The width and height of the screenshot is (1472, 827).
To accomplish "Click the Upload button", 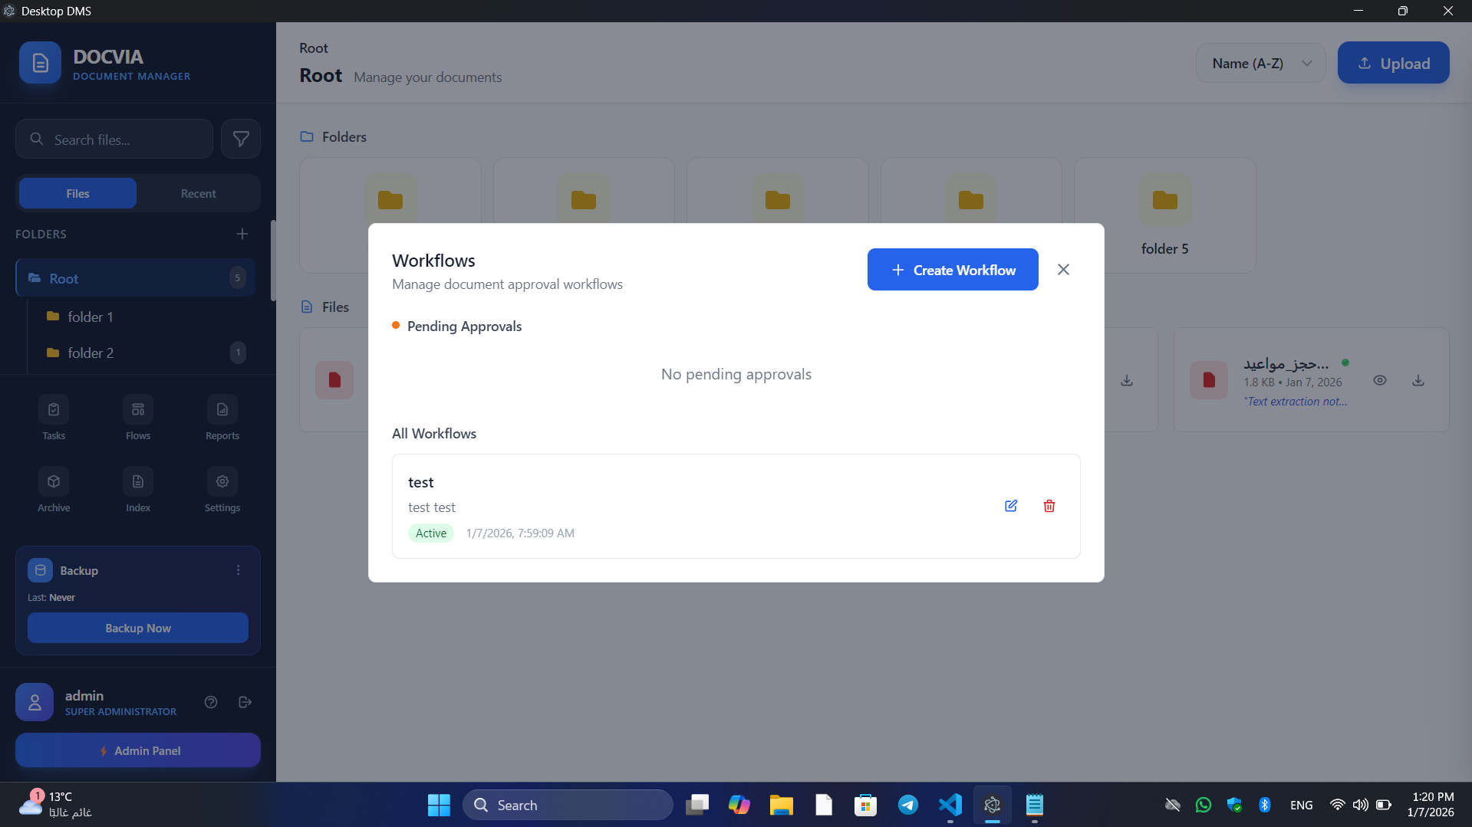I will [1394, 63].
